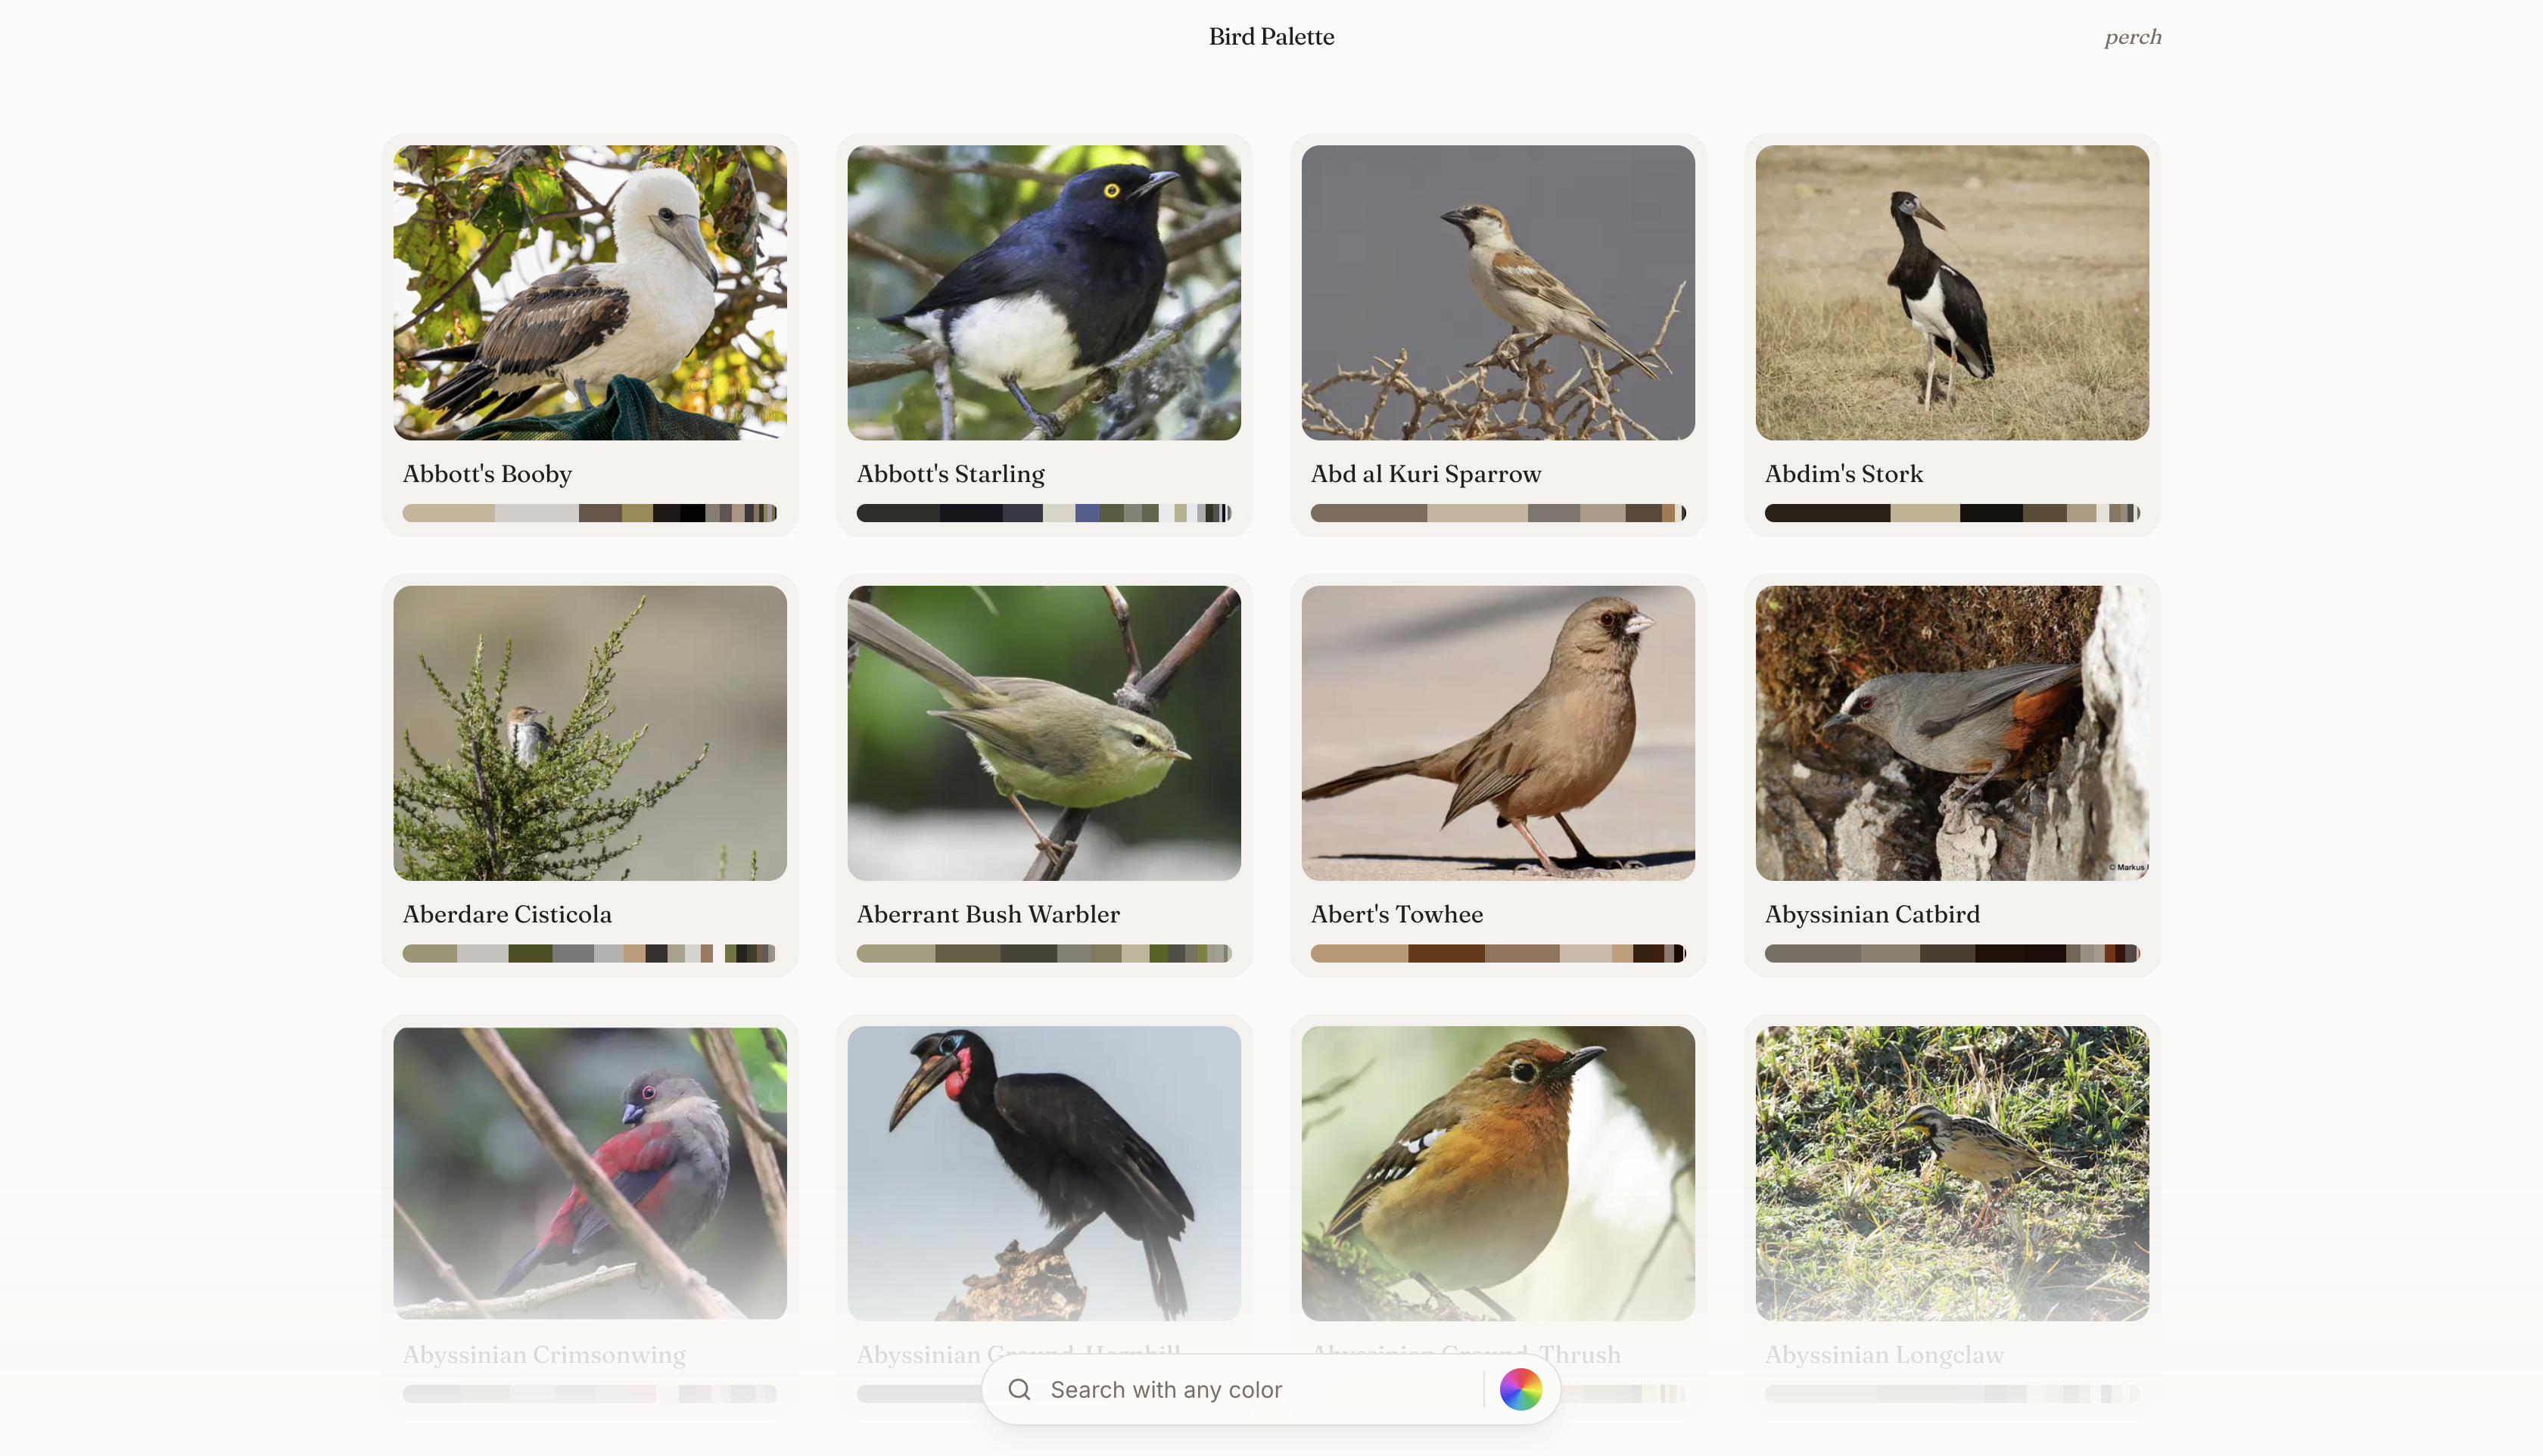The width and height of the screenshot is (2543, 1456).
Task: Open the Aberdare Cisticola photo
Action: (590, 733)
